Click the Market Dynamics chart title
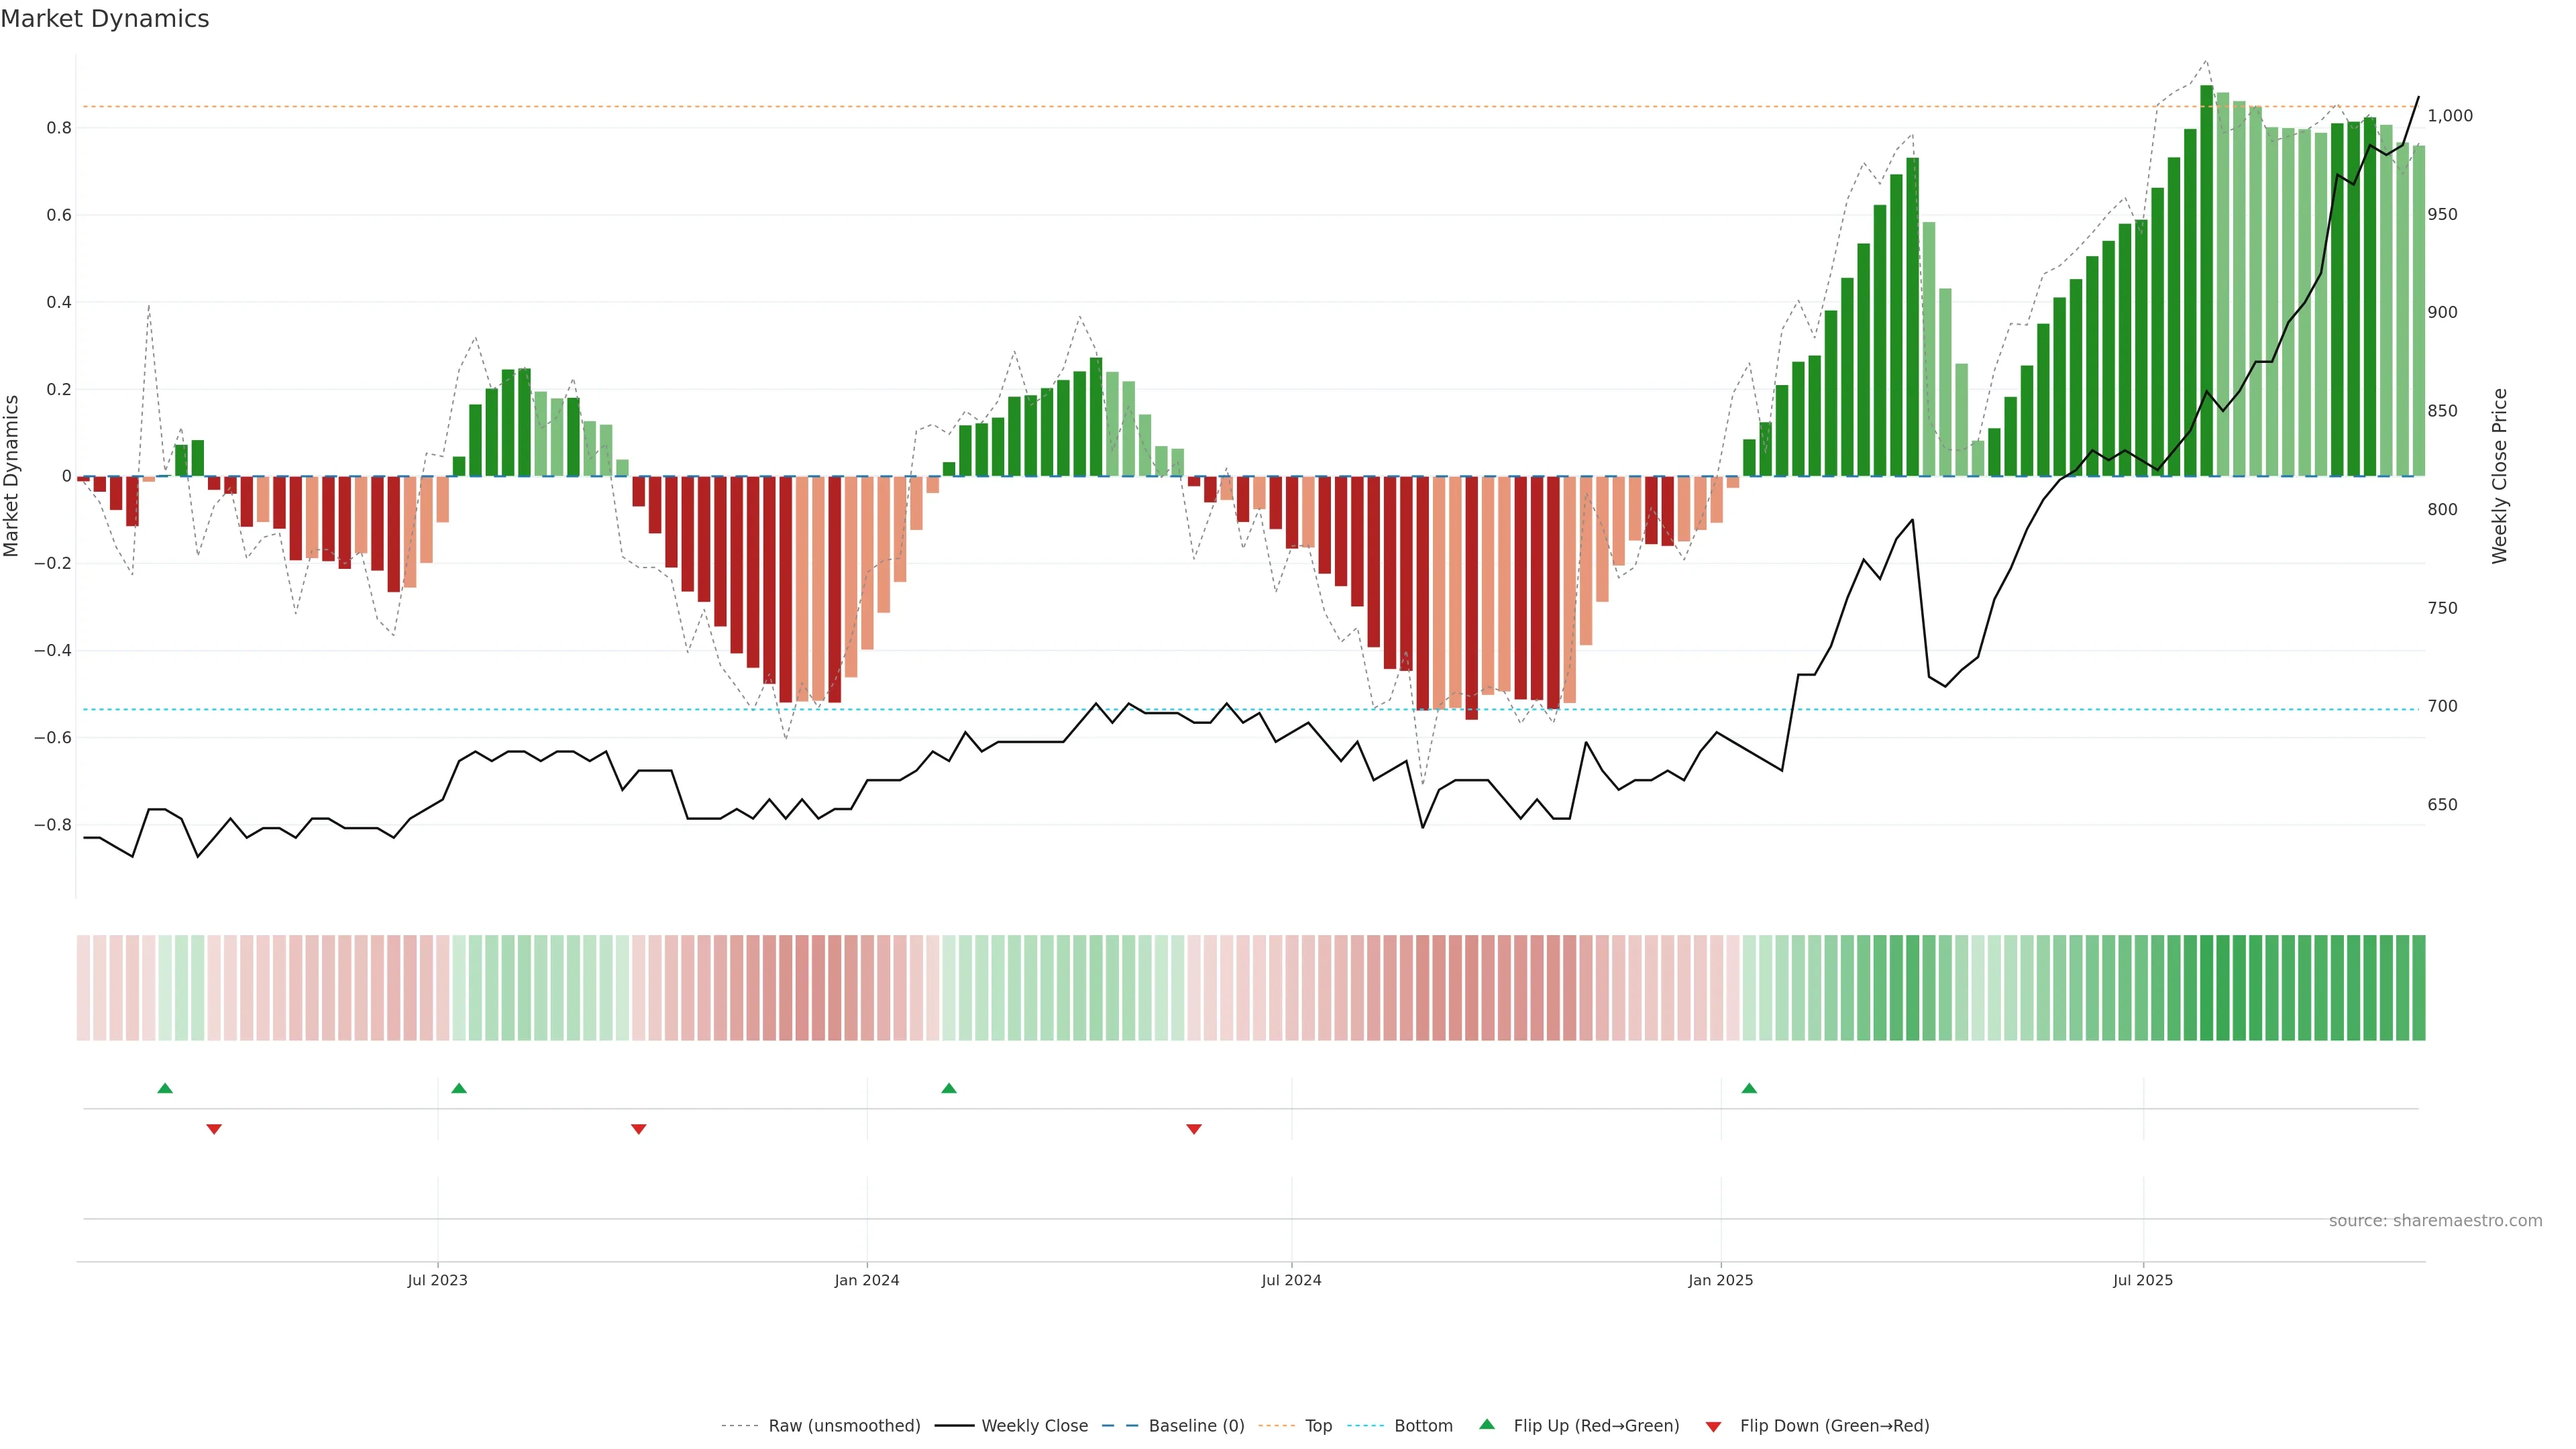This screenshot has width=2576, height=1449. (x=105, y=19)
